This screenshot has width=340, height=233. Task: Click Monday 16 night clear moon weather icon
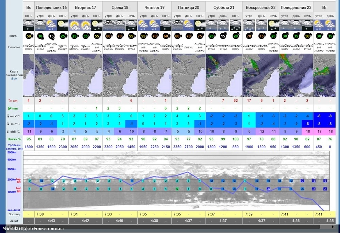coord(63,25)
